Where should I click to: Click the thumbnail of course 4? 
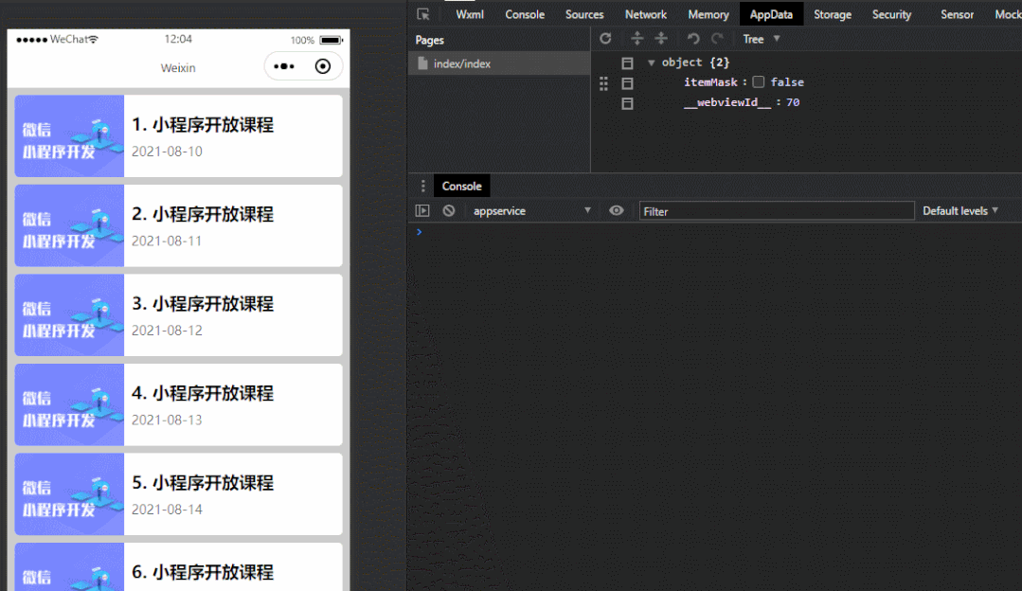69,404
